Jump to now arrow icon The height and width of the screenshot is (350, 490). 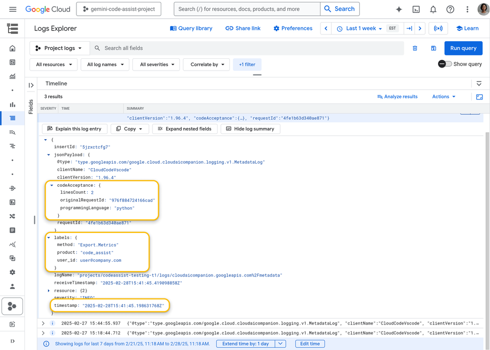coord(409,28)
